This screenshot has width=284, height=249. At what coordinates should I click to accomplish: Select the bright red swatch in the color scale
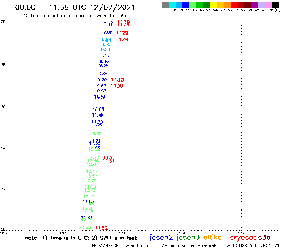click(234, 5)
